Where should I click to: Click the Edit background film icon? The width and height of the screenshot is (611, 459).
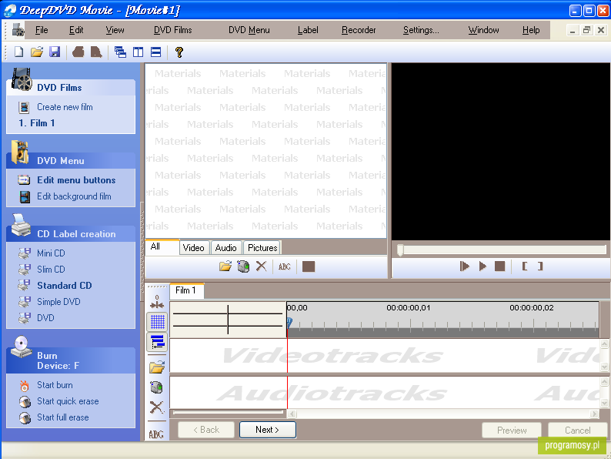25,196
